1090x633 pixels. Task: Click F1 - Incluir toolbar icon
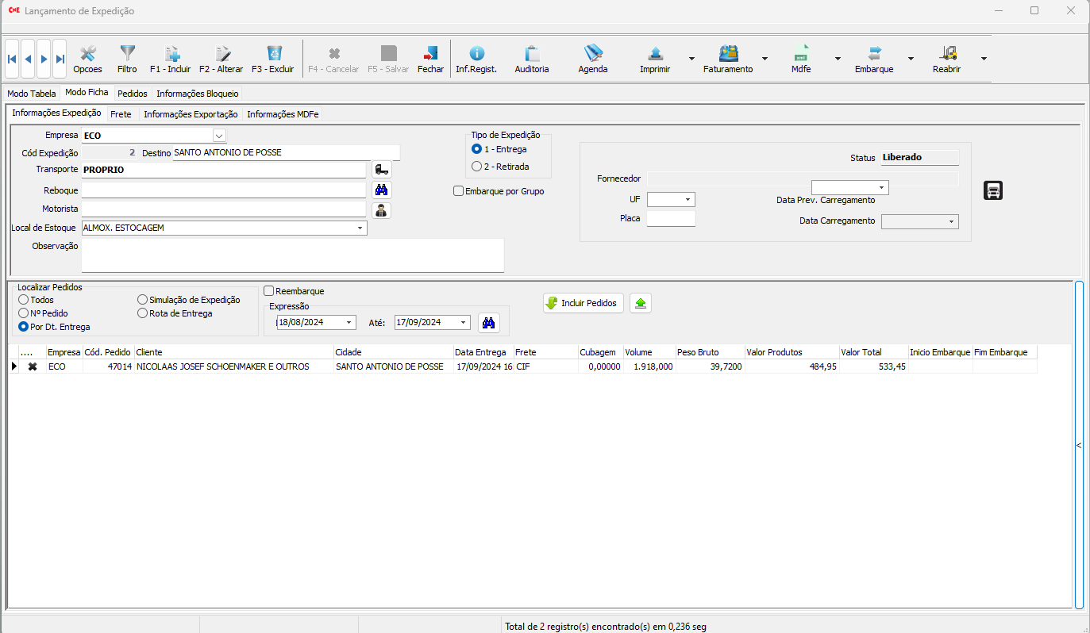click(171, 59)
